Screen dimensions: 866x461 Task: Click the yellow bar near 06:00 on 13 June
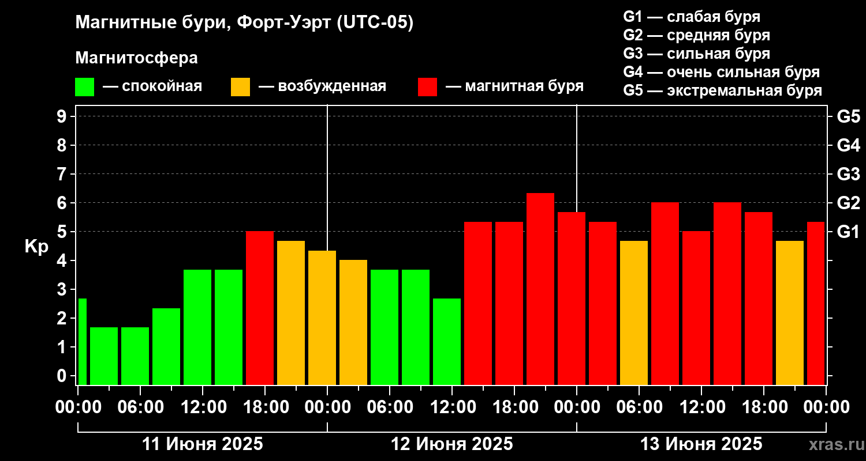(x=634, y=313)
